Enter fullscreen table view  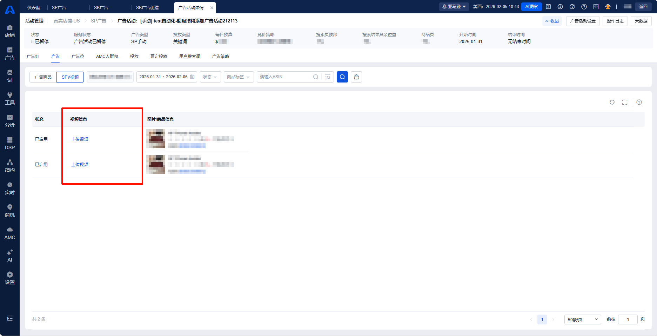[625, 102]
